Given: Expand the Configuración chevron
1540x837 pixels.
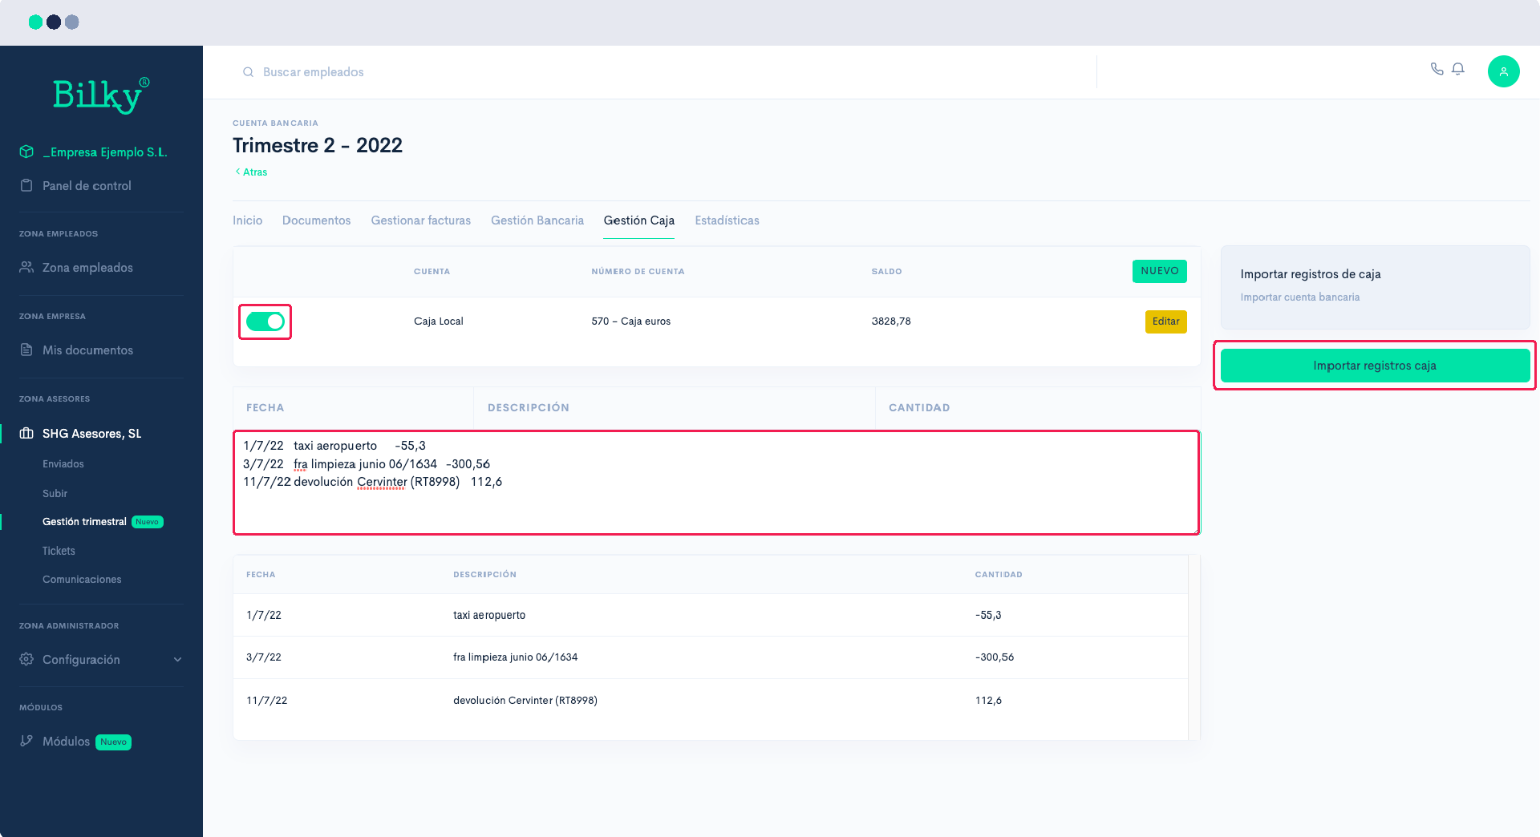Looking at the screenshot, I should tap(177, 659).
